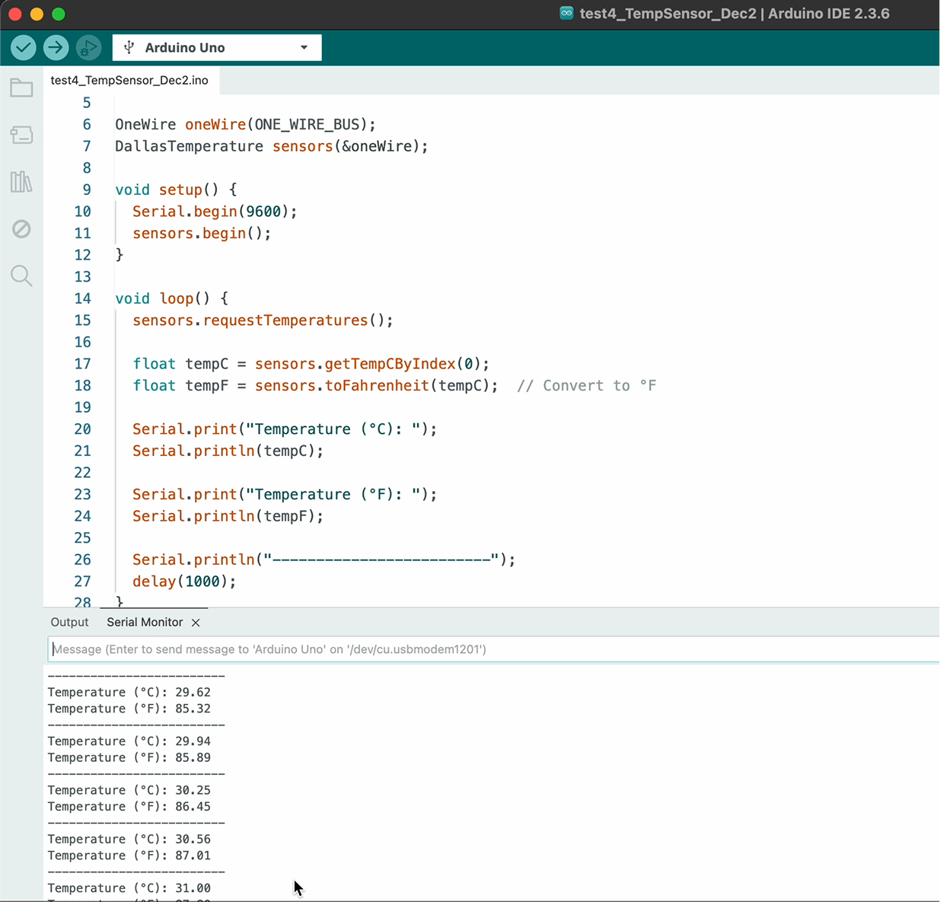Select the Serial Monitor tab
This screenshot has height=902, width=940.
[145, 623]
